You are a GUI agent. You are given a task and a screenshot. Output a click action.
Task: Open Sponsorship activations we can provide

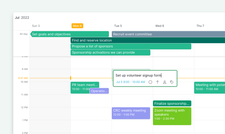(110, 52)
